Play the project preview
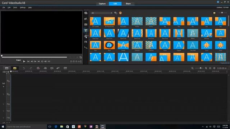This screenshot has width=230, height=129. 24,61
